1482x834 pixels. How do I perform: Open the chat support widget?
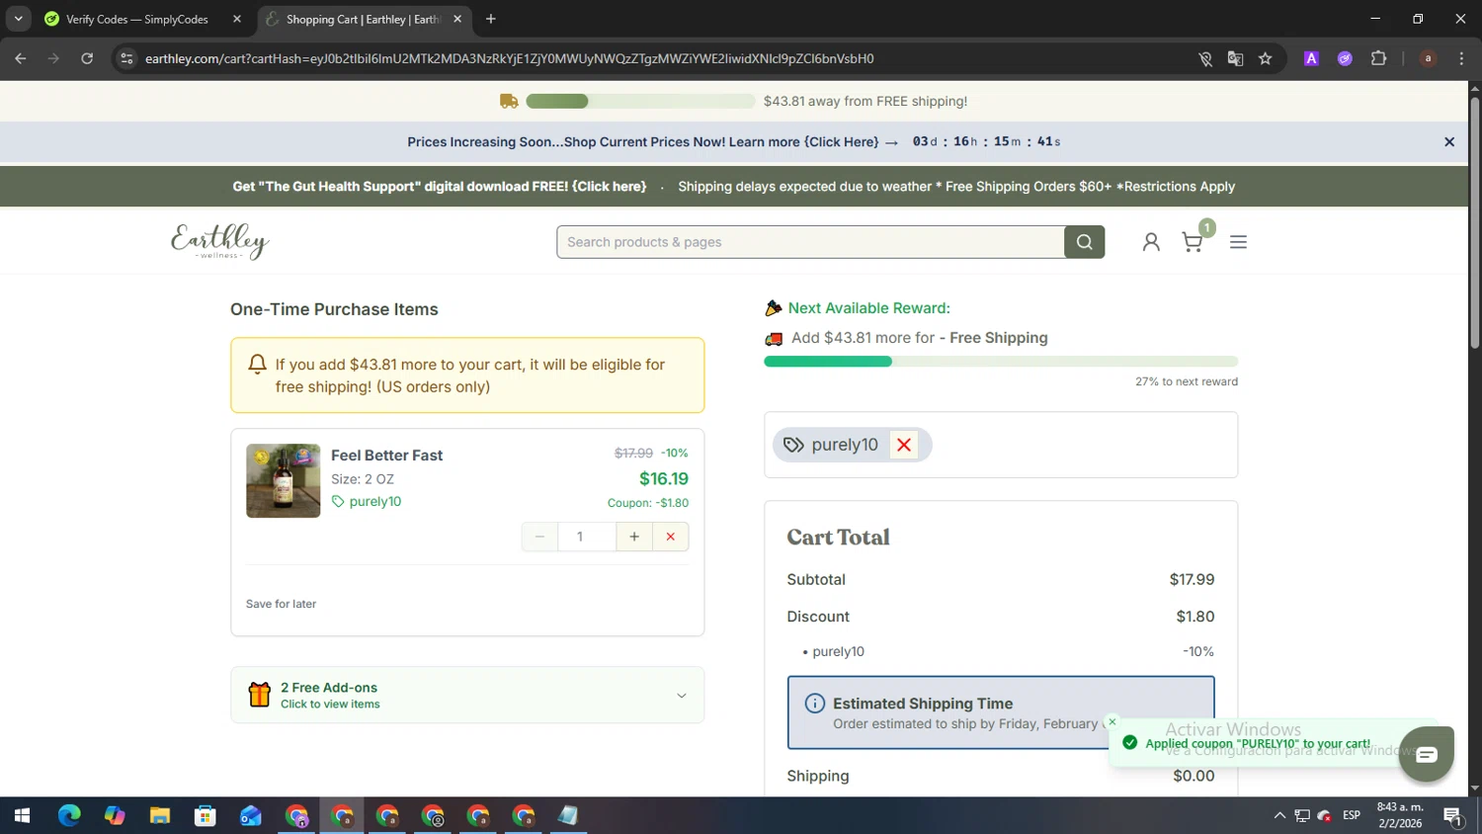[1426, 754]
